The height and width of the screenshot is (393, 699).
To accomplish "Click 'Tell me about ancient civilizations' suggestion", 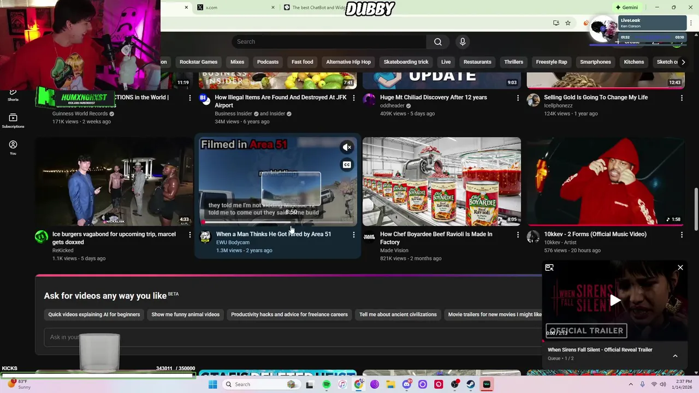I will pyautogui.click(x=398, y=314).
